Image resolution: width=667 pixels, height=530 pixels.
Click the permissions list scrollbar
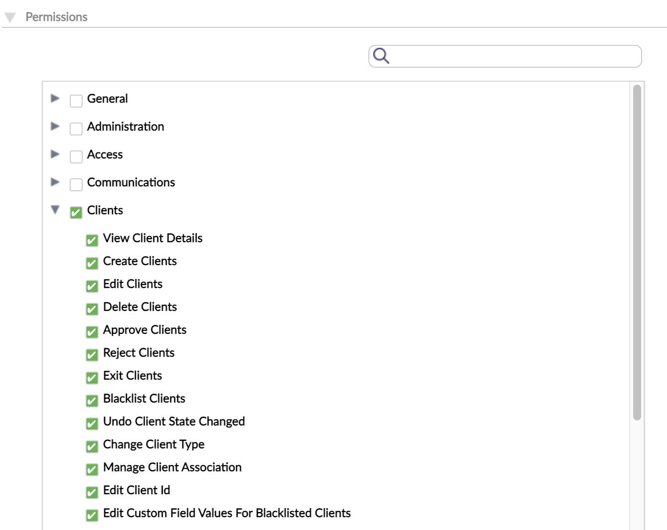coord(638,249)
